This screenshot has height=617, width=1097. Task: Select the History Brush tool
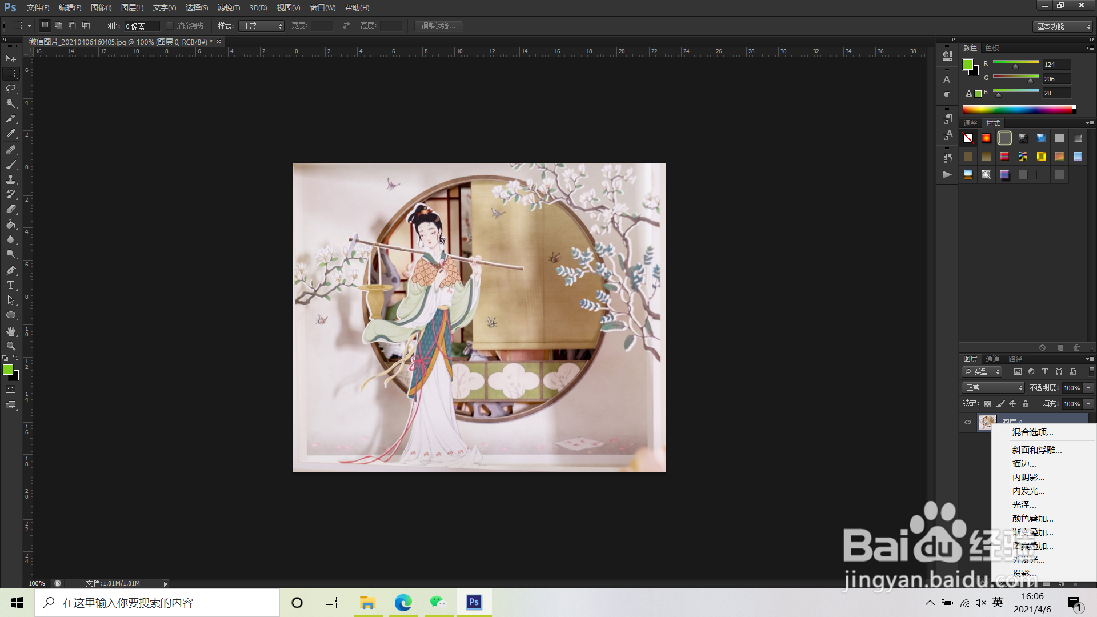pyautogui.click(x=11, y=194)
